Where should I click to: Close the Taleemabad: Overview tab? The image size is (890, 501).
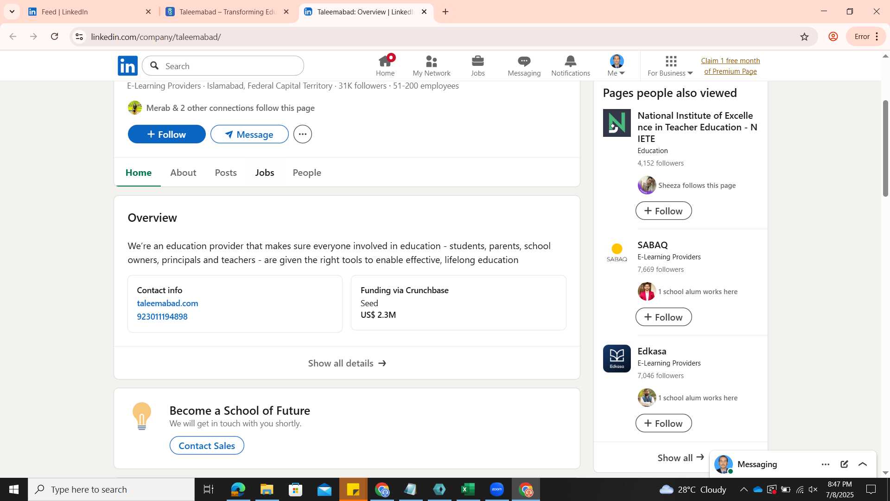(424, 12)
